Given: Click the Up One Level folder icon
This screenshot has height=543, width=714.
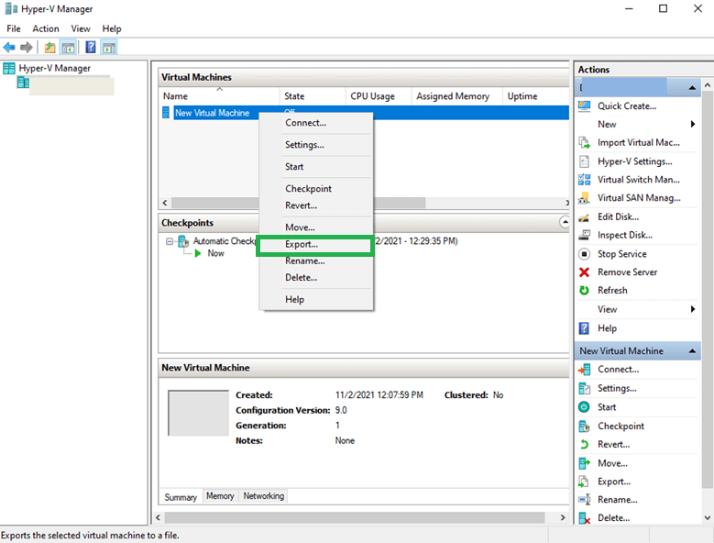Looking at the screenshot, I should 49,47.
